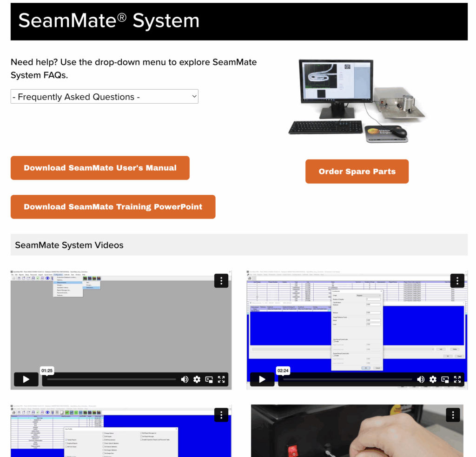Download the SeamMate Training PowerPoint
This screenshot has width=476, height=457.
113,207
